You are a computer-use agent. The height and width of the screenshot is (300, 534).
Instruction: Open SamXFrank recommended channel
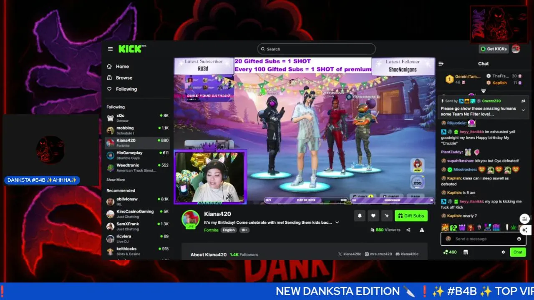[x=138, y=227]
